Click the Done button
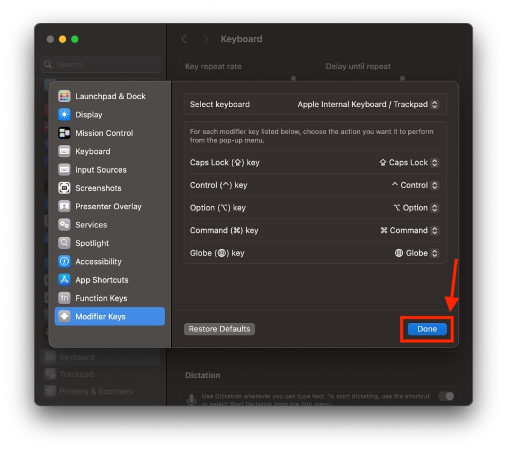The width and height of the screenshot is (507, 451). [x=427, y=329]
